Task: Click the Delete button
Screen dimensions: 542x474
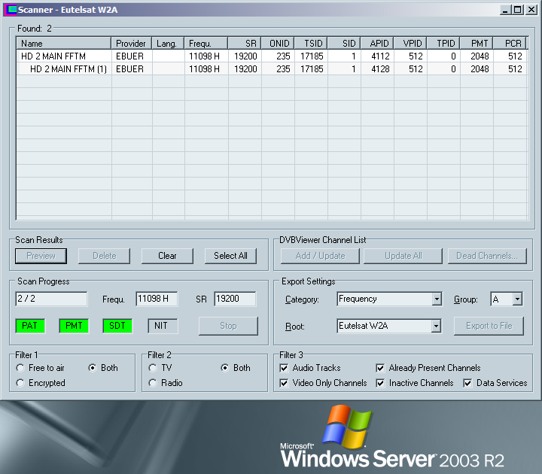Action: click(105, 256)
